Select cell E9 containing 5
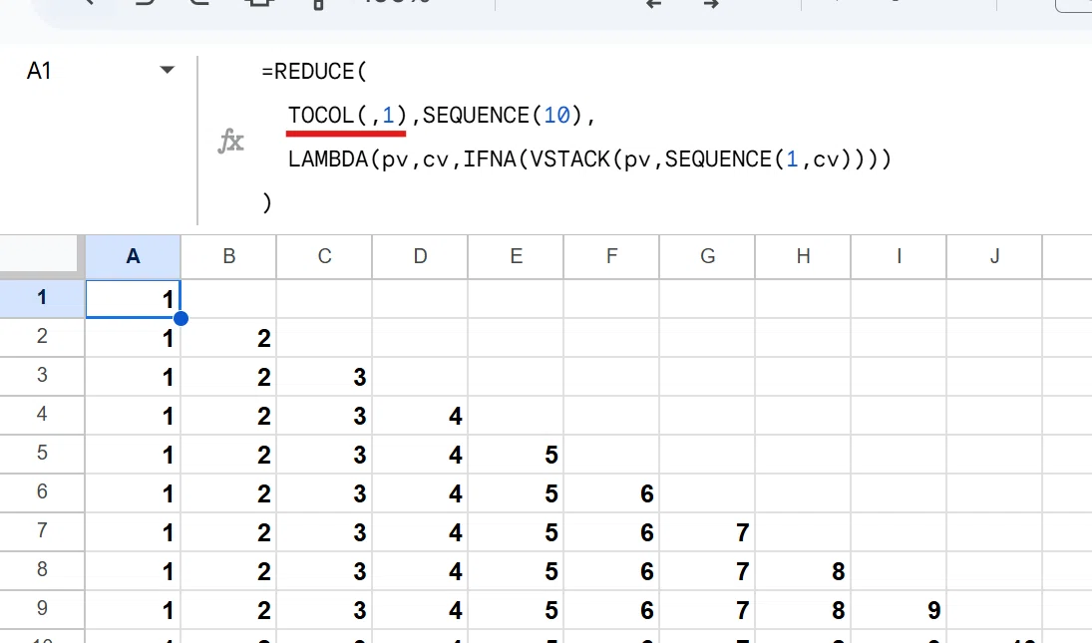This screenshot has height=643, width=1092. point(516,610)
